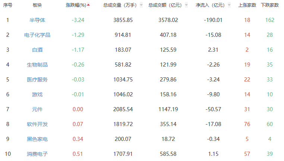Select 半导体 declining count 162
The width and height of the screenshot is (284, 161).
pos(270,20)
